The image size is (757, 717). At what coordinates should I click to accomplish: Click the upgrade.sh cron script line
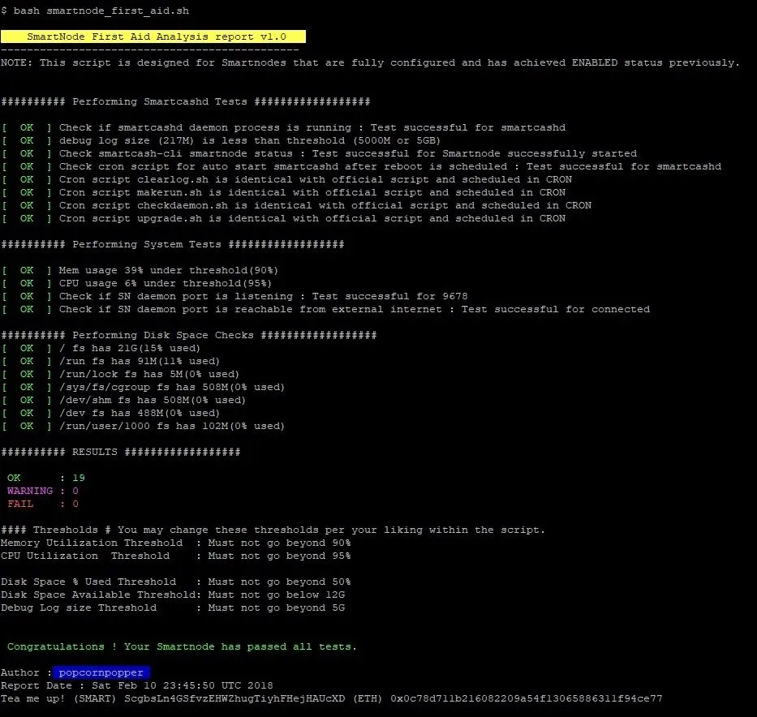(x=283, y=218)
